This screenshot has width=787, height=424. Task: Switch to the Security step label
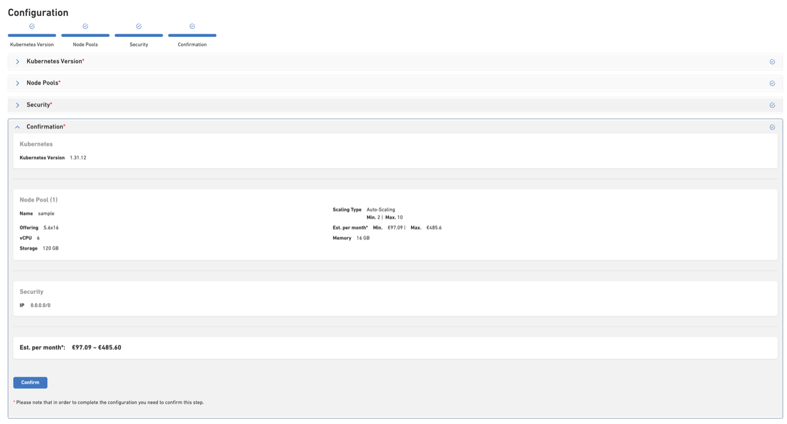point(139,45)
